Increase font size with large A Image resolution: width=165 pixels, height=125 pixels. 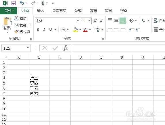(x=95, y=21)
